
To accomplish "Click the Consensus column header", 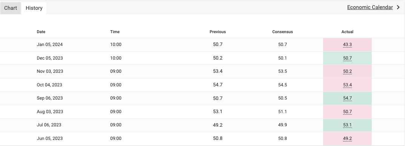I will [x=282, y=32].
